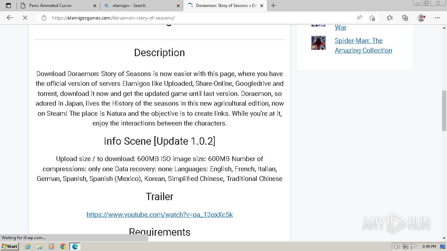
Task: Restore down the browser window
Action: pos(426,3)
